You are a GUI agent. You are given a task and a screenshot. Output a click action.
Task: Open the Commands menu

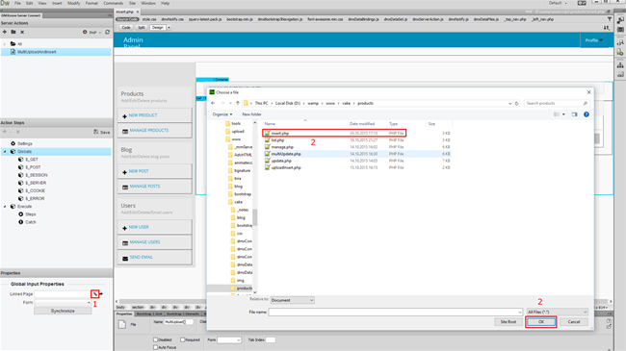[114, 3]
